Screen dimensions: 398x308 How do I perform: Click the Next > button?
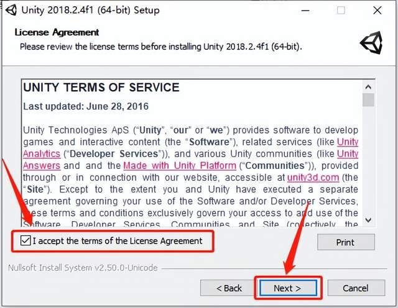point(288,288)
